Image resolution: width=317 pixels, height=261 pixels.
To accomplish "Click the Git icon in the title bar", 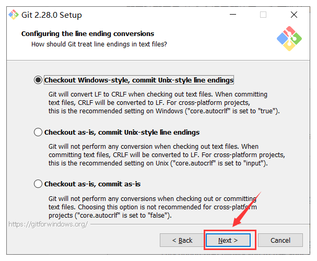I will pyautogui.click(x=14, y=15).
